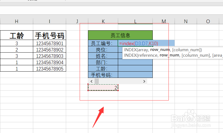
Task: Click the 工龄 cell beside 12345678904
Action: click(x=17, y=62)
